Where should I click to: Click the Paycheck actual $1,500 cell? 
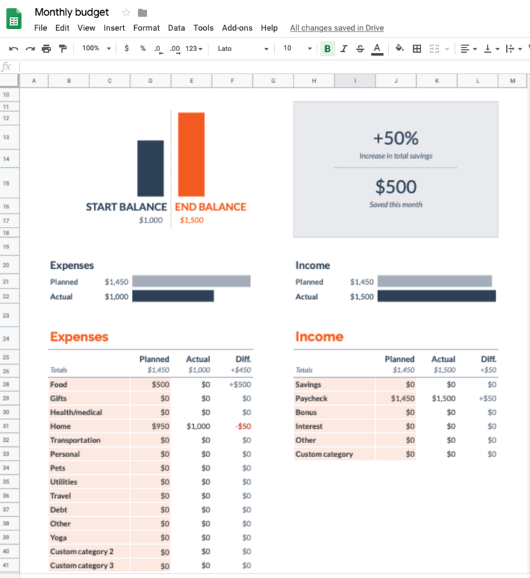point(436,399)
